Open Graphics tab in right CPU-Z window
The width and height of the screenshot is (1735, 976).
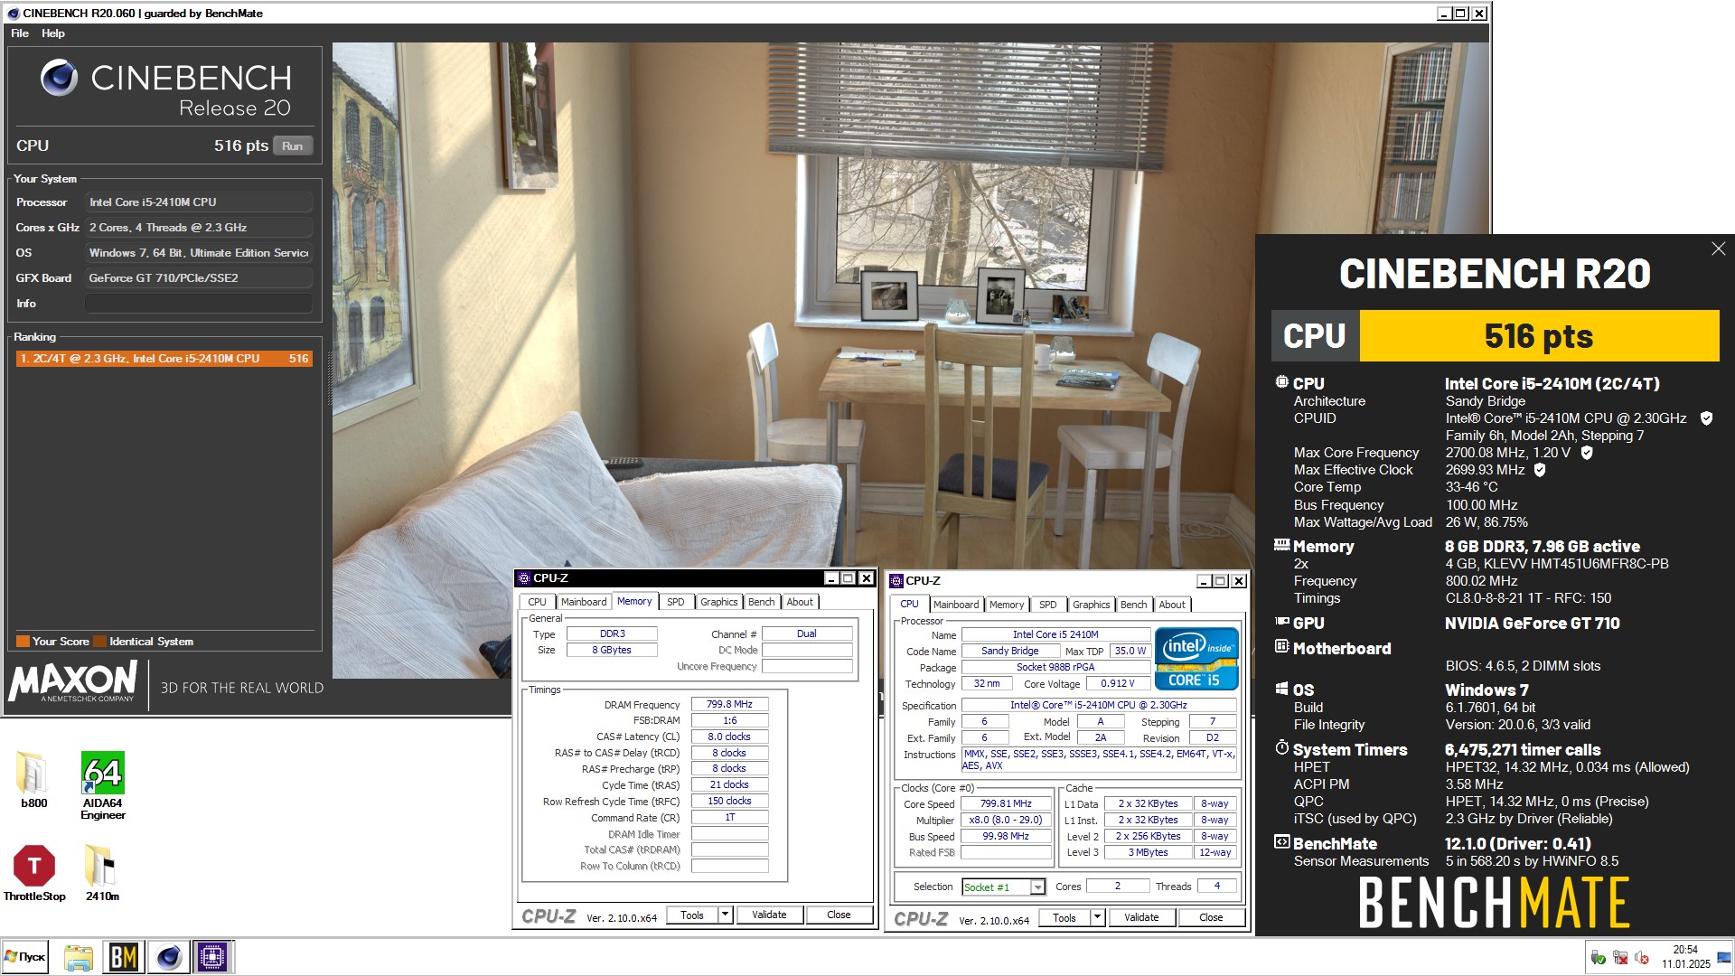click(x=1092, y=605)
